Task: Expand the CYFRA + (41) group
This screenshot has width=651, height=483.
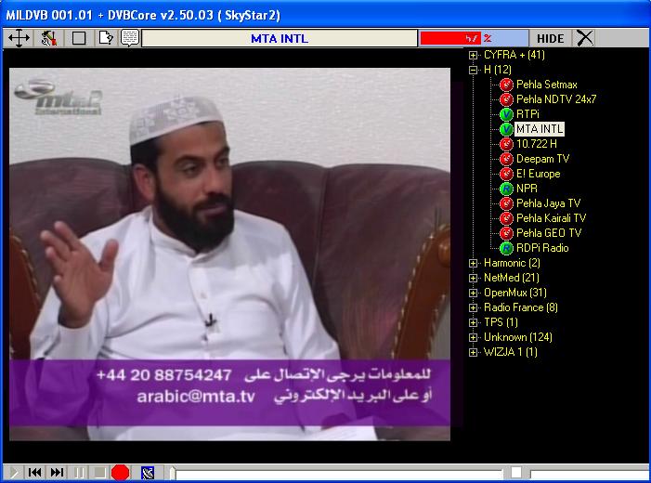Action: pyautogui.click(x=473, y=55)
